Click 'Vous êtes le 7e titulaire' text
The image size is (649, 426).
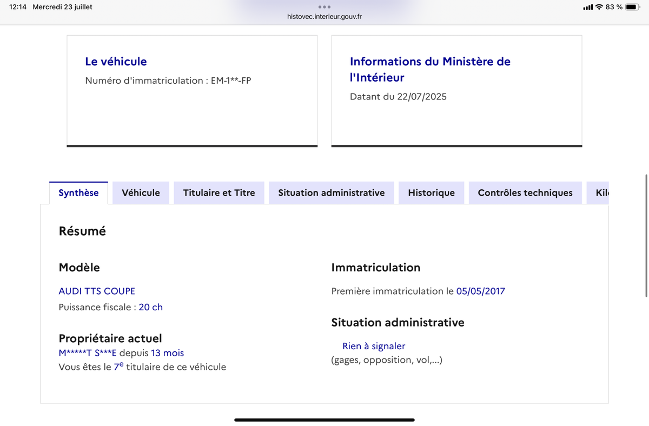(142, 367)
